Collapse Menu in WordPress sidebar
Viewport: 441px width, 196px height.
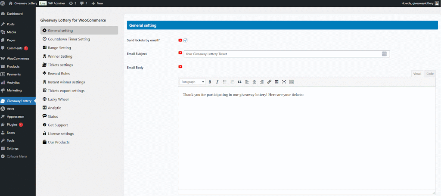16,156
